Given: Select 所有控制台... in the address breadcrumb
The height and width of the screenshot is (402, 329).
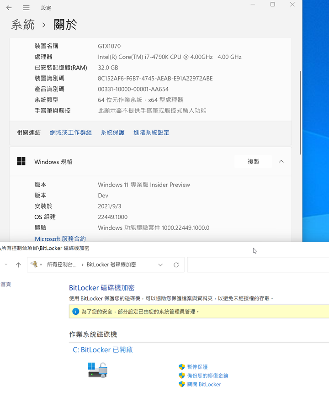Looking at the screenshot, I should [62, 264].
